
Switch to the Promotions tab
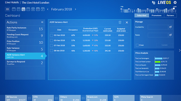point(156,15)
